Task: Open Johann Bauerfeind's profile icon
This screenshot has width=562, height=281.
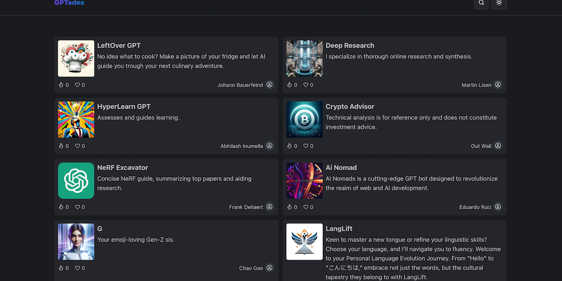Action: coord(269,85)
